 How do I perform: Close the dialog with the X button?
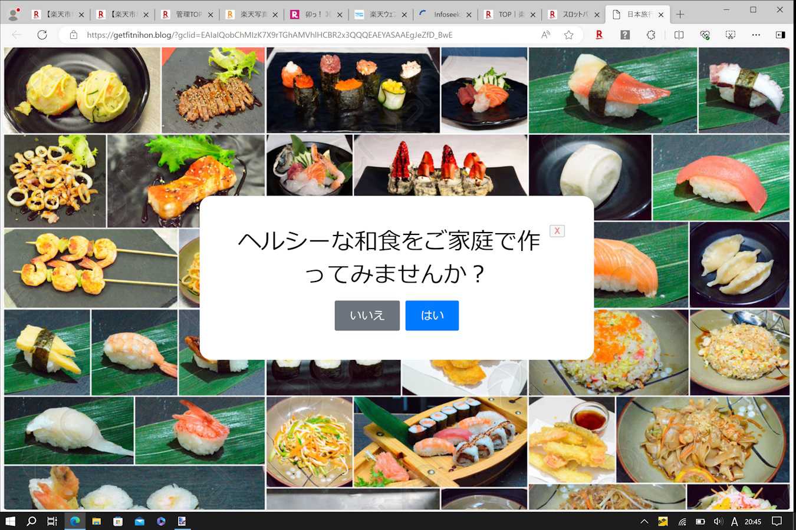click(557, 231)
